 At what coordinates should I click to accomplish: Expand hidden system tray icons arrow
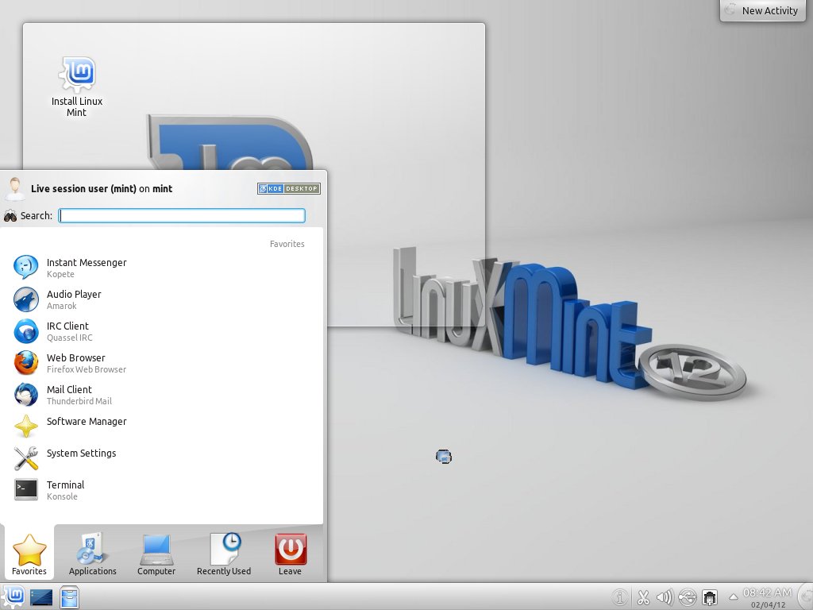click(x=733, y=597)
